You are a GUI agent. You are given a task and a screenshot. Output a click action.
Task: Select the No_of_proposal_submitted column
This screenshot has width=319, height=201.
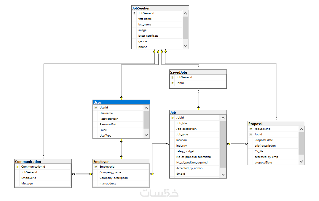point(195,157)
